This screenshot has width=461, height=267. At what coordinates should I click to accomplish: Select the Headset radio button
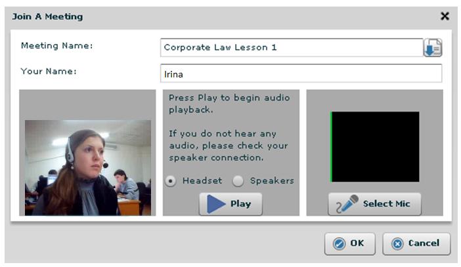coord(171,180)
